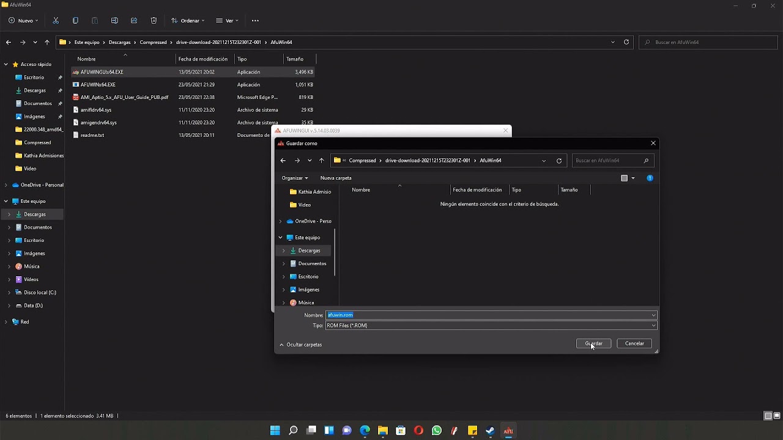This screenshot has height=440, width=783.
Task: Open the Windows Start menu
Action: coord(275,431)
